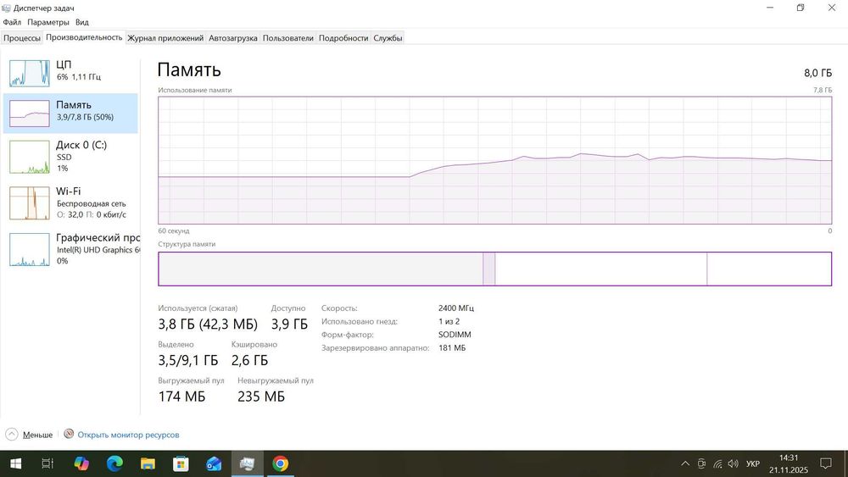Switch to the Процессы tab
This screenshot has width=848, height=477.
[22, 38]
